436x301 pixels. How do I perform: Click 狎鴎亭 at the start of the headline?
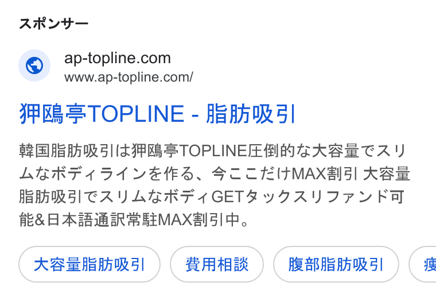pyautogui.click(x=53, y=114)
